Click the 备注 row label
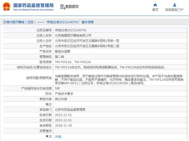 point(49,104)
